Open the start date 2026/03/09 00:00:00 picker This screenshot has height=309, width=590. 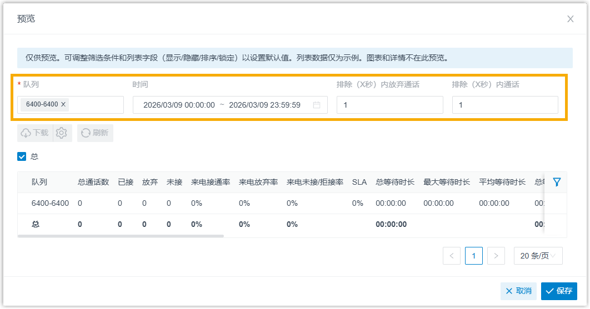(x=179, y=105)
